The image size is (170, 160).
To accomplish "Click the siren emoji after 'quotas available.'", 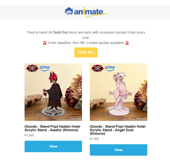I will point(127,43).
